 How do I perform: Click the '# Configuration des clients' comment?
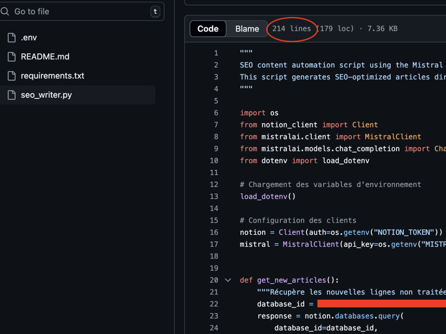298,220
